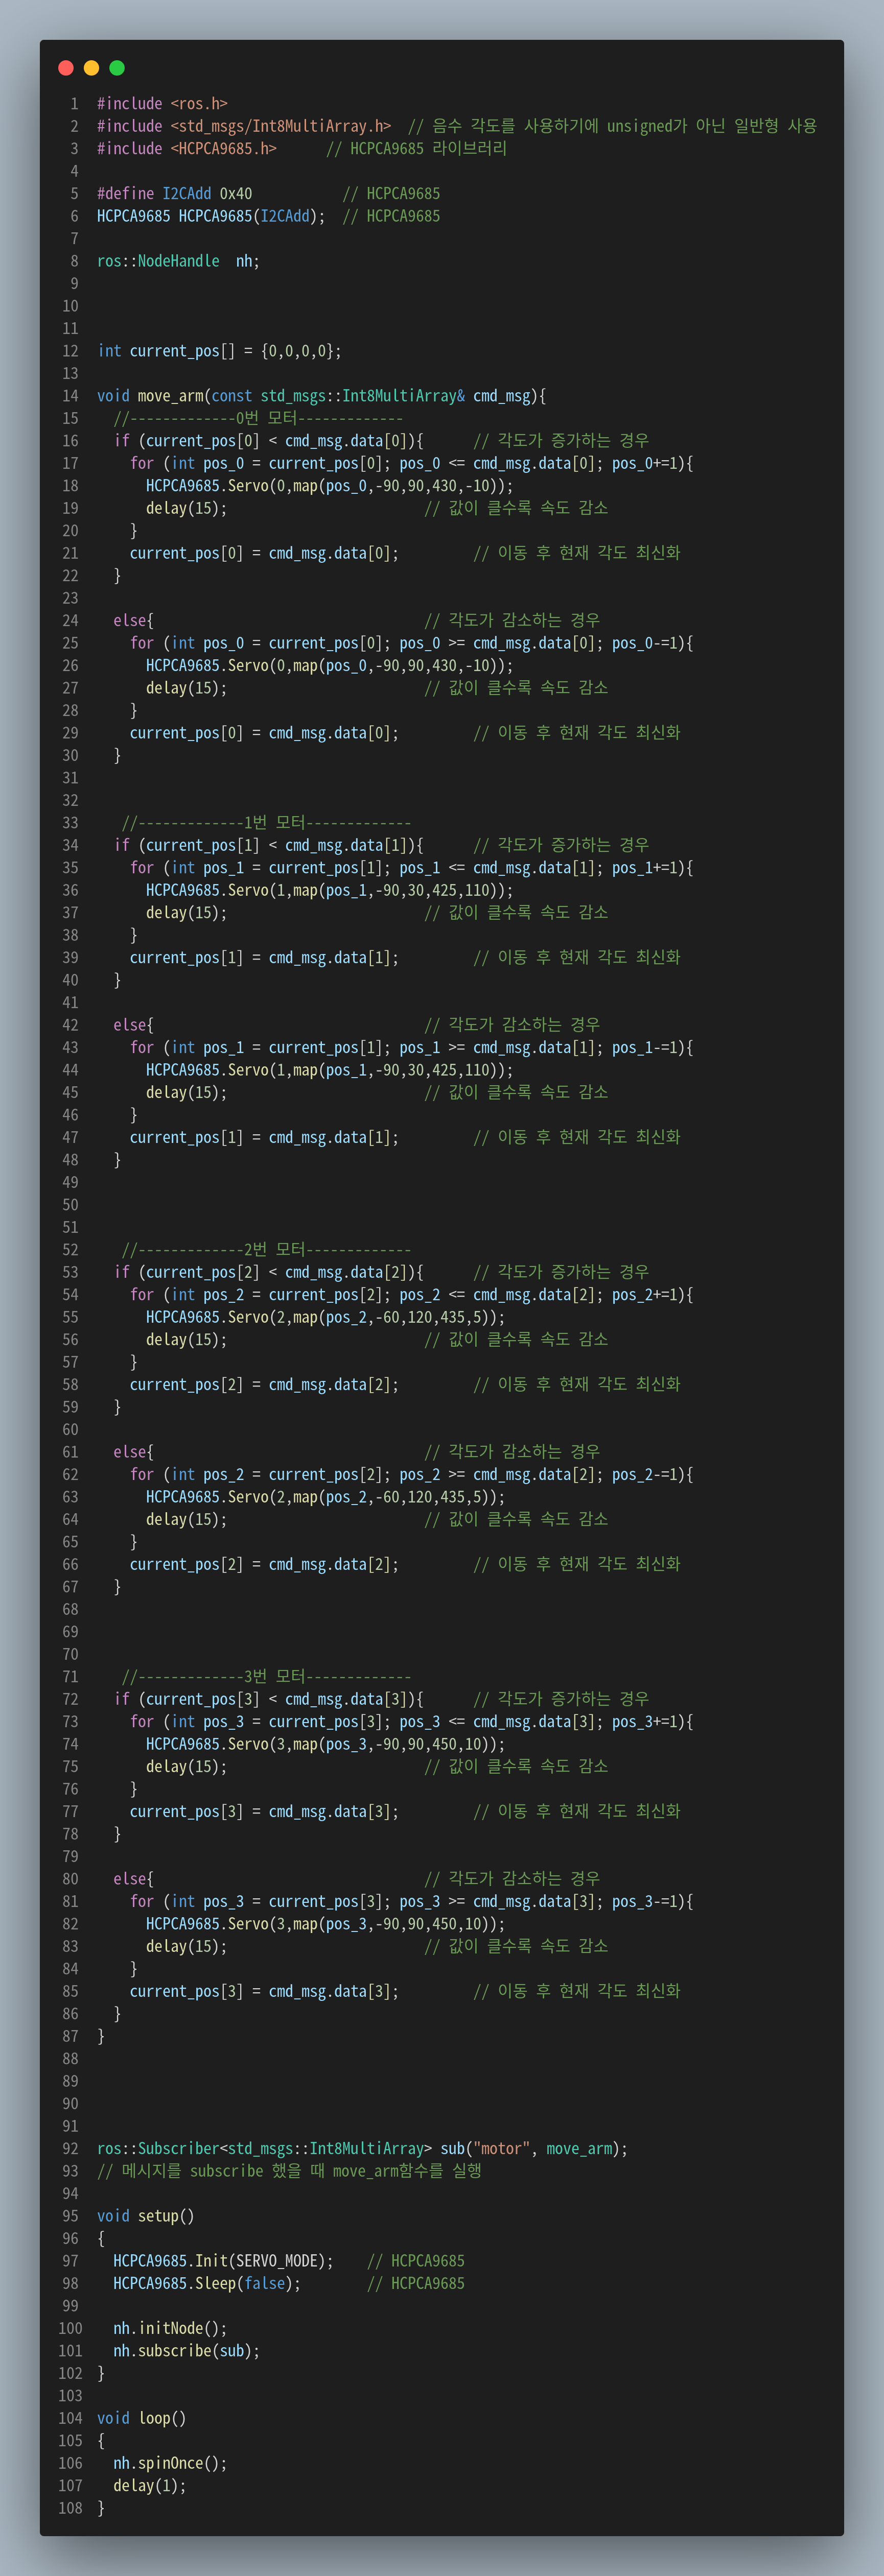Click the '3번 모터' section comment

(x=266, y=1677)
